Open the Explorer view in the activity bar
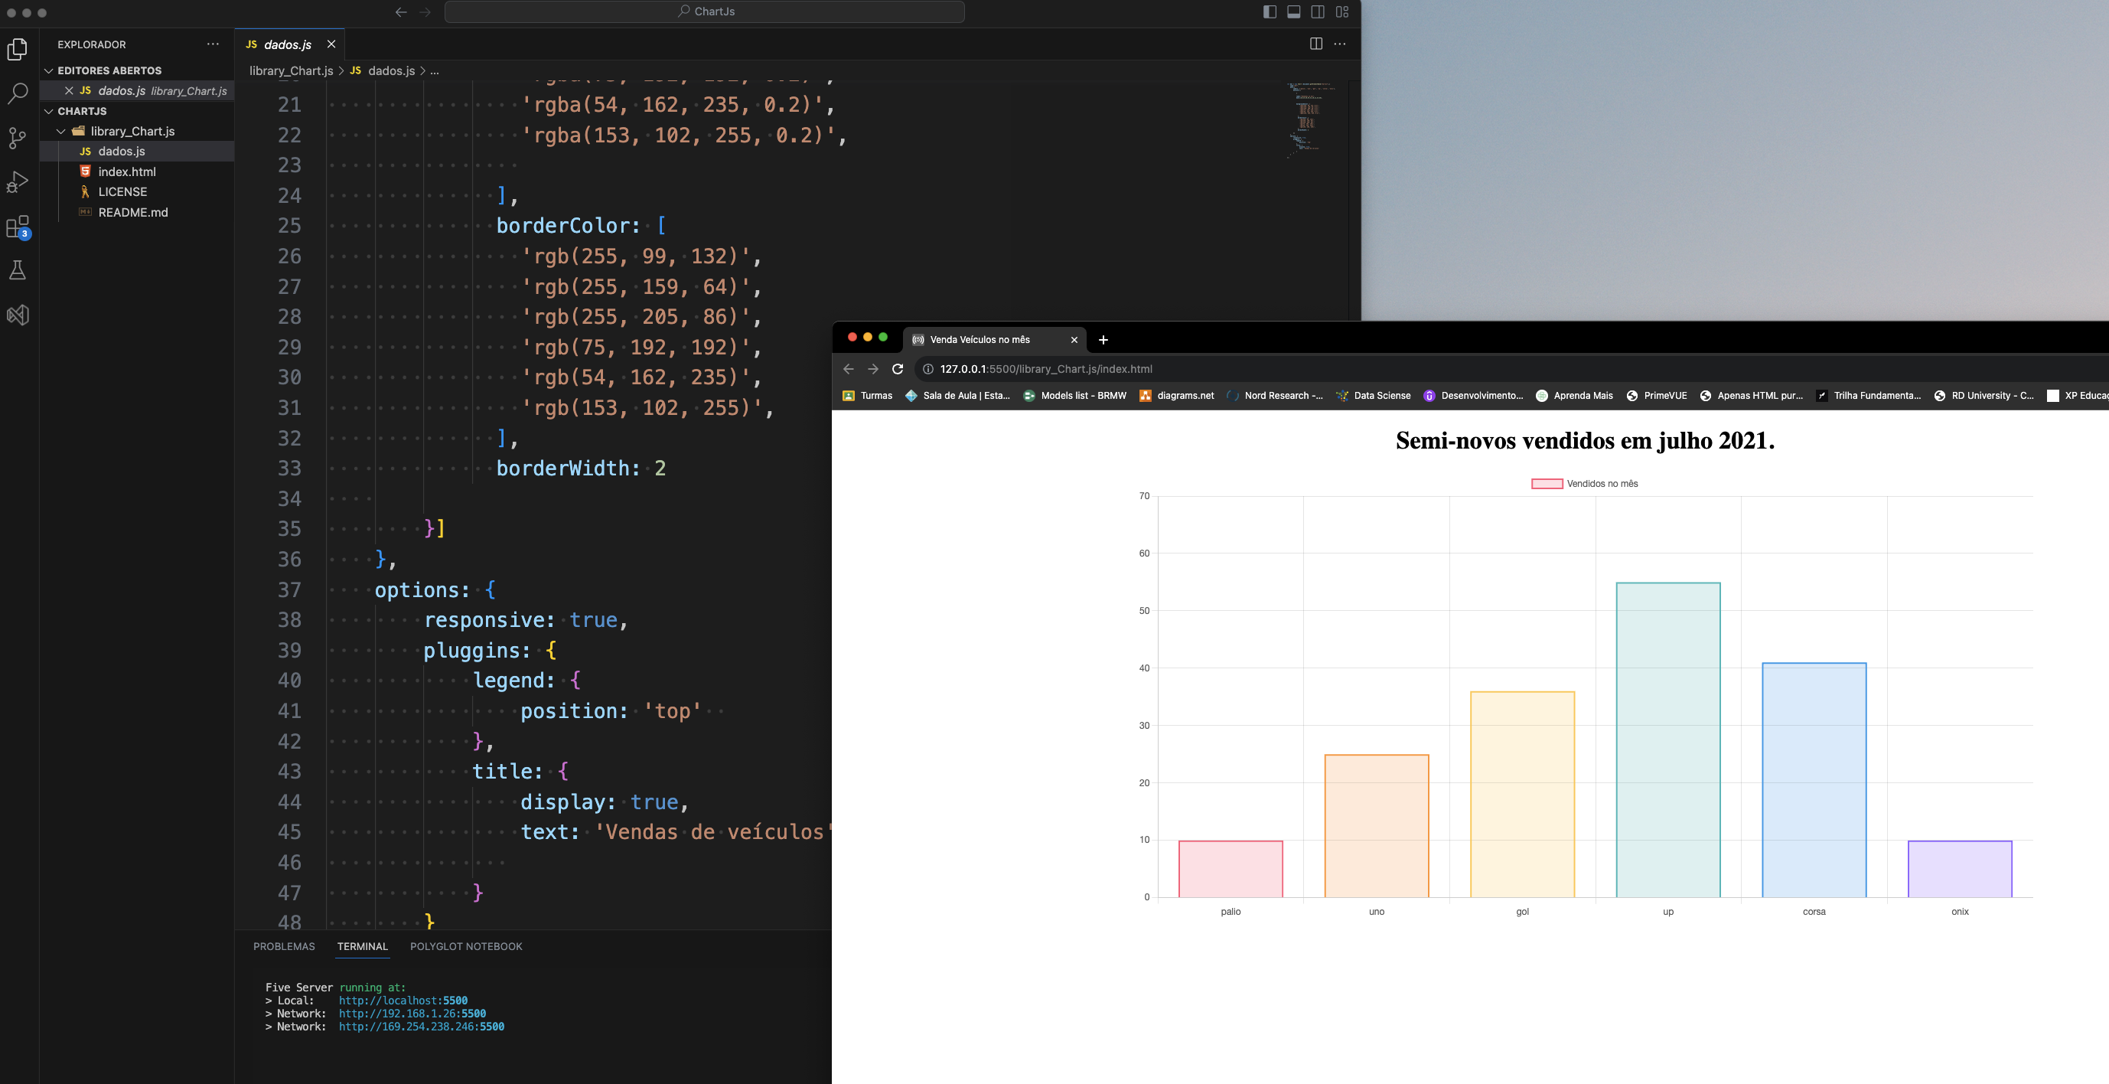 [x=17, y=48]
